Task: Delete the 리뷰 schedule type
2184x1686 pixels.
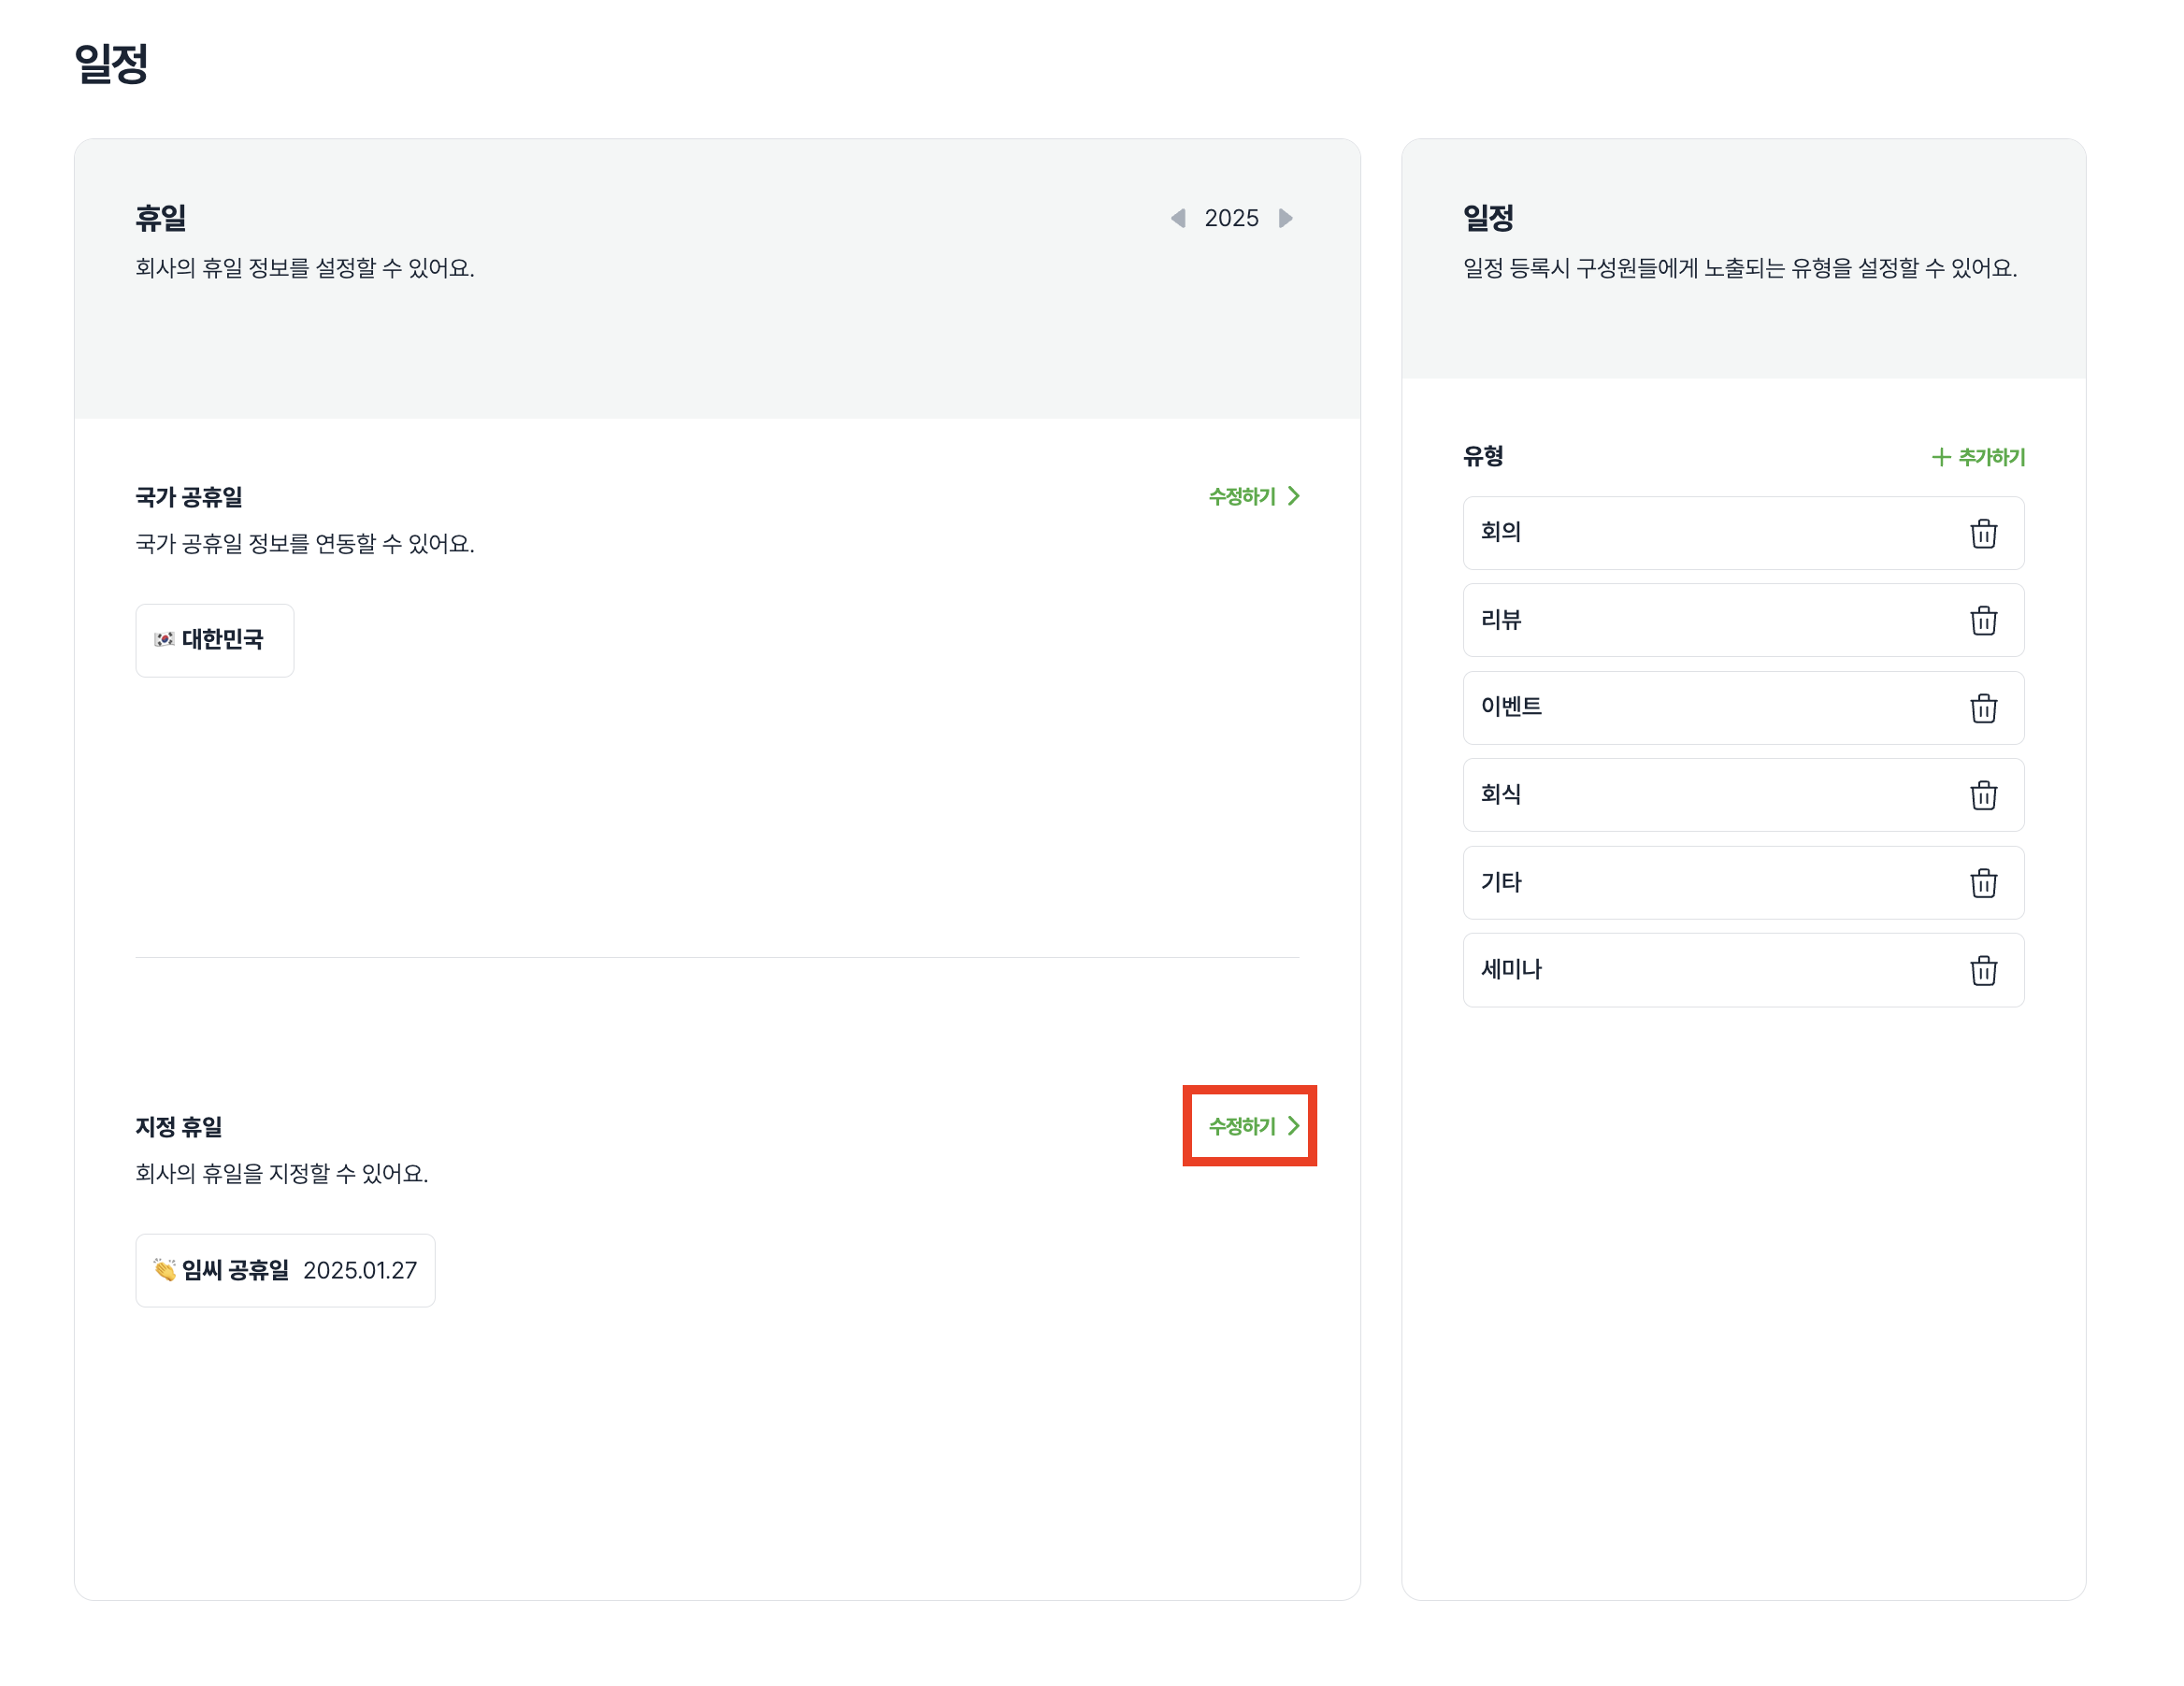Action: pos(1982,621)
